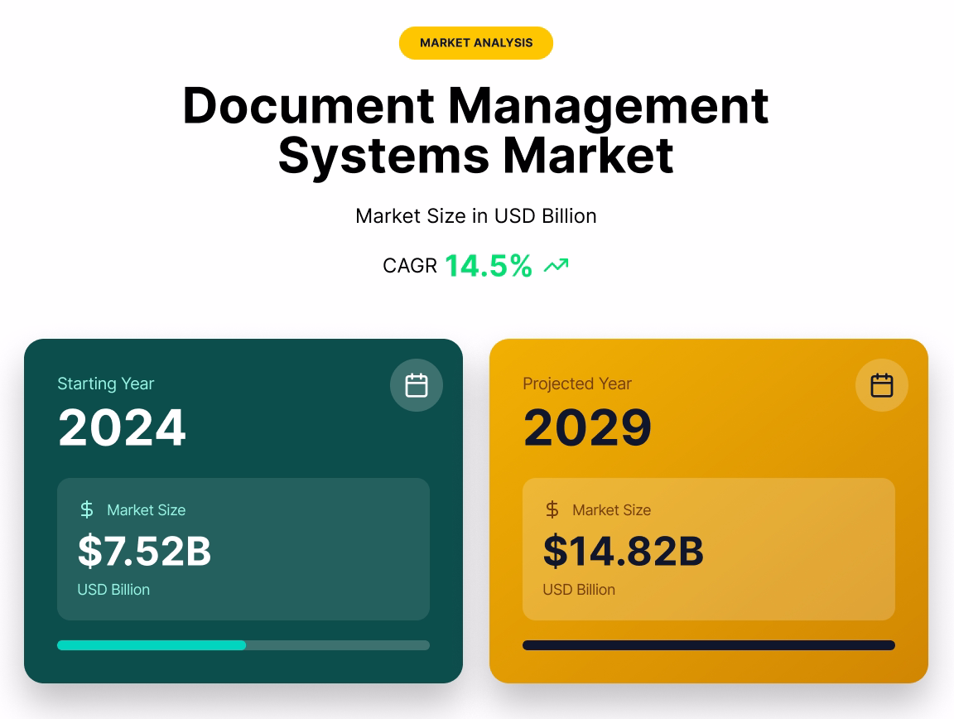Select the dollar sign icon beside 2029 Market Size
Image resolution: width=954 pixels, height=719 pixels.
pyautogui.click(x=552, y=510)
